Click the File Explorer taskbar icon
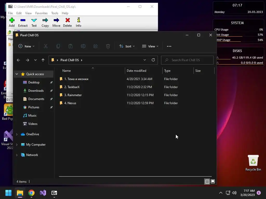 [x=20, y=193]
